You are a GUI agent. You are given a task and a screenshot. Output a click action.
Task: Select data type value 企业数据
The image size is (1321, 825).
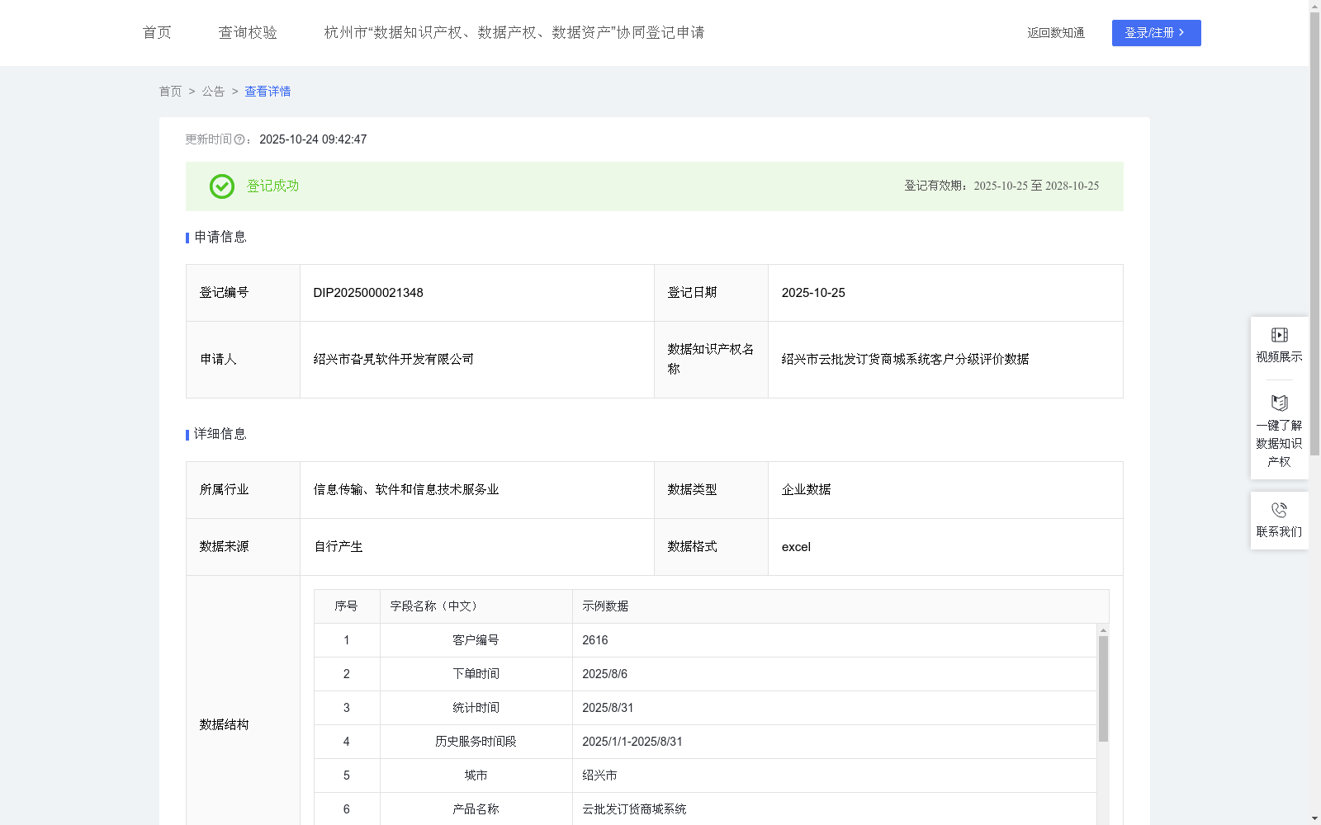coord(806,490)
